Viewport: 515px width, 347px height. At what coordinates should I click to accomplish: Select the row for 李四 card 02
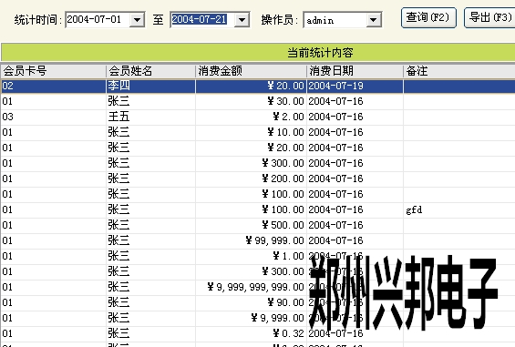pyautogui.click(x=258, y=86)
